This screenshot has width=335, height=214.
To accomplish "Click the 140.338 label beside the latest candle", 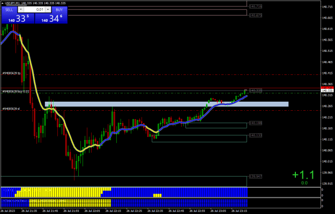I will [256, 90].
